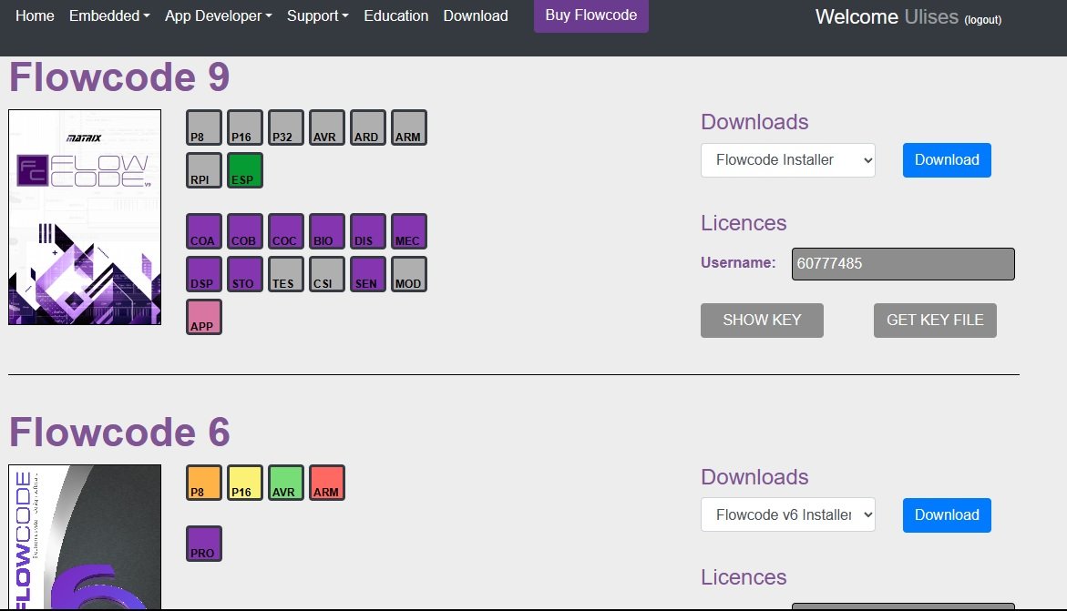Image resolution: width=1067 pixels, height=611 pixels.
Task: Click the Licences heading under Flowcode 9
Action: 744,223
